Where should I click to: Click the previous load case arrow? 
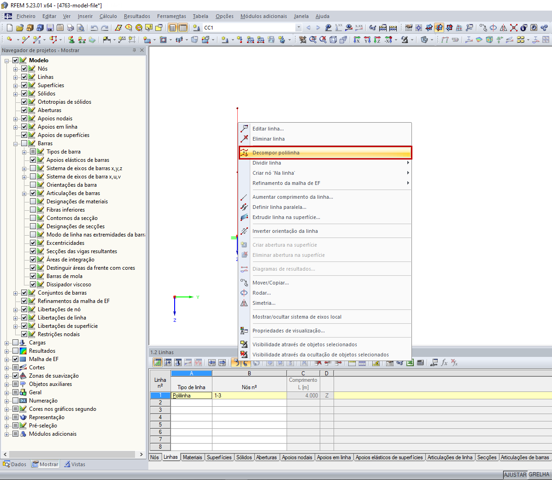308,28
